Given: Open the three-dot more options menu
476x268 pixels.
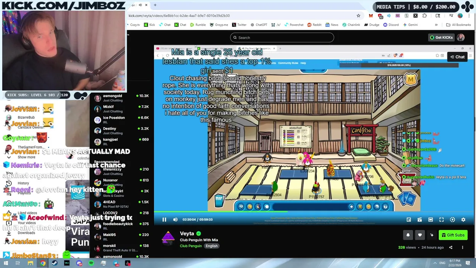Looking at the screenshot, I should (463, 248).
